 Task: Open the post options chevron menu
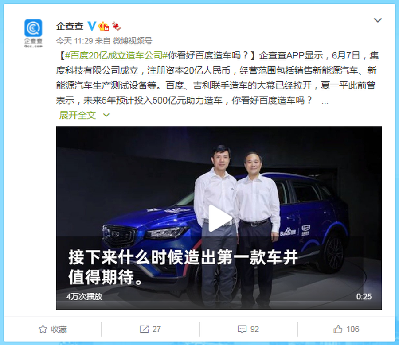[378, 20]
